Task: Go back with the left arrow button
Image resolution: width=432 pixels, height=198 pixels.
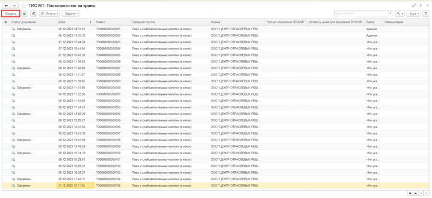Action: (x=6, y=5)
